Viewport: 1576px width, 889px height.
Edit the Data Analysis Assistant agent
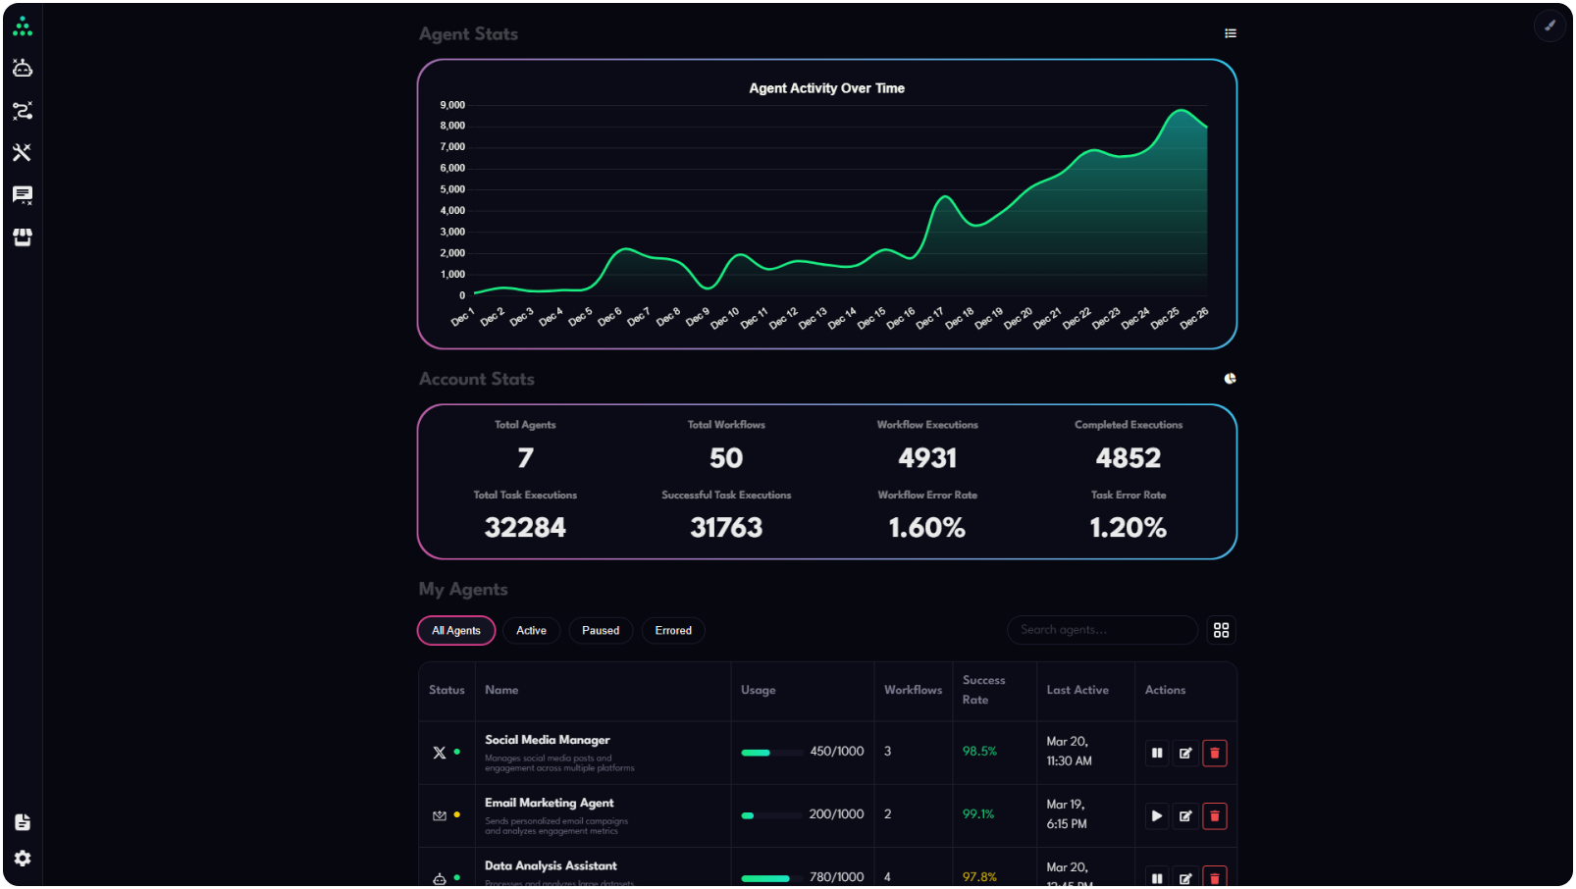(x=1186, y=878)
